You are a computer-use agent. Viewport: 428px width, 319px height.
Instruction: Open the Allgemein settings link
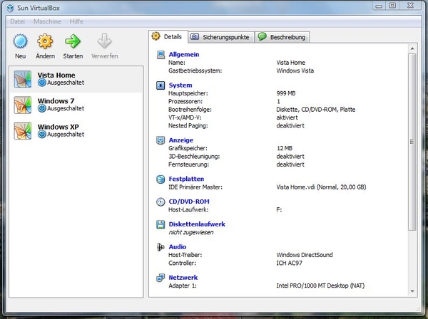pos(184,55)
